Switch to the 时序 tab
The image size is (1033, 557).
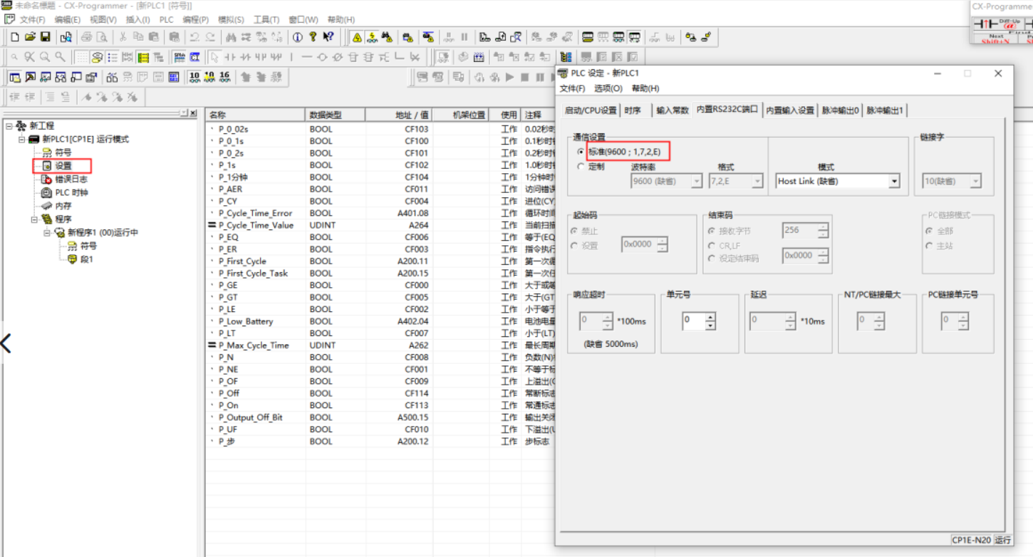(633, 110)
